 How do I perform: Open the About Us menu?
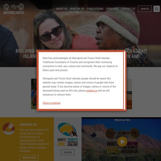pyautogui.click(x=62, y=9)
